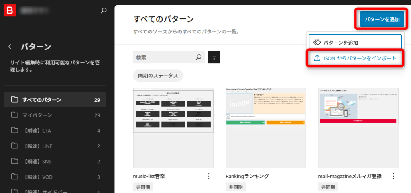Image resolution: width=411 pixels, height=193 pixels.
Task: Open options menu for mail-magazineメルマガ登録 pattern
Action: click(393, 176)
